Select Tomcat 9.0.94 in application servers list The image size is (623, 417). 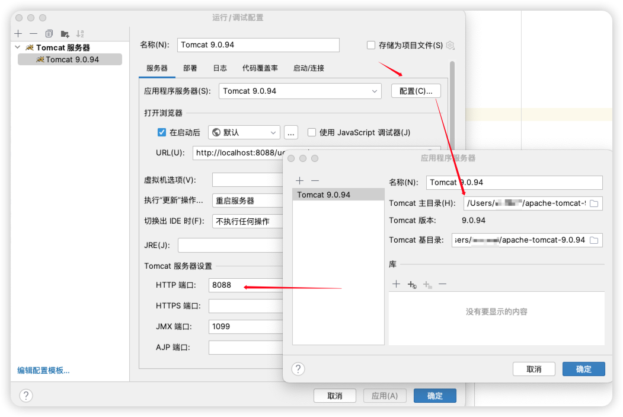(338, 195)
